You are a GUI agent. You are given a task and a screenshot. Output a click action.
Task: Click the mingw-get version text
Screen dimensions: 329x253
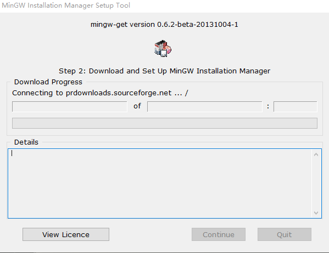click(164, 25)
